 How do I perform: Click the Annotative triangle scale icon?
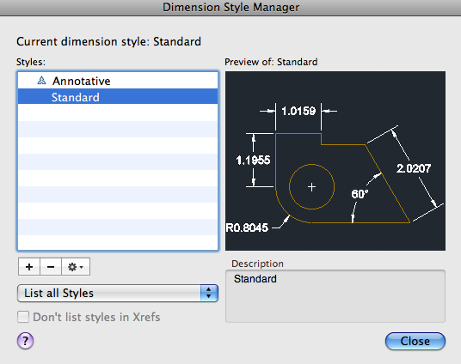tap(41, 81)
